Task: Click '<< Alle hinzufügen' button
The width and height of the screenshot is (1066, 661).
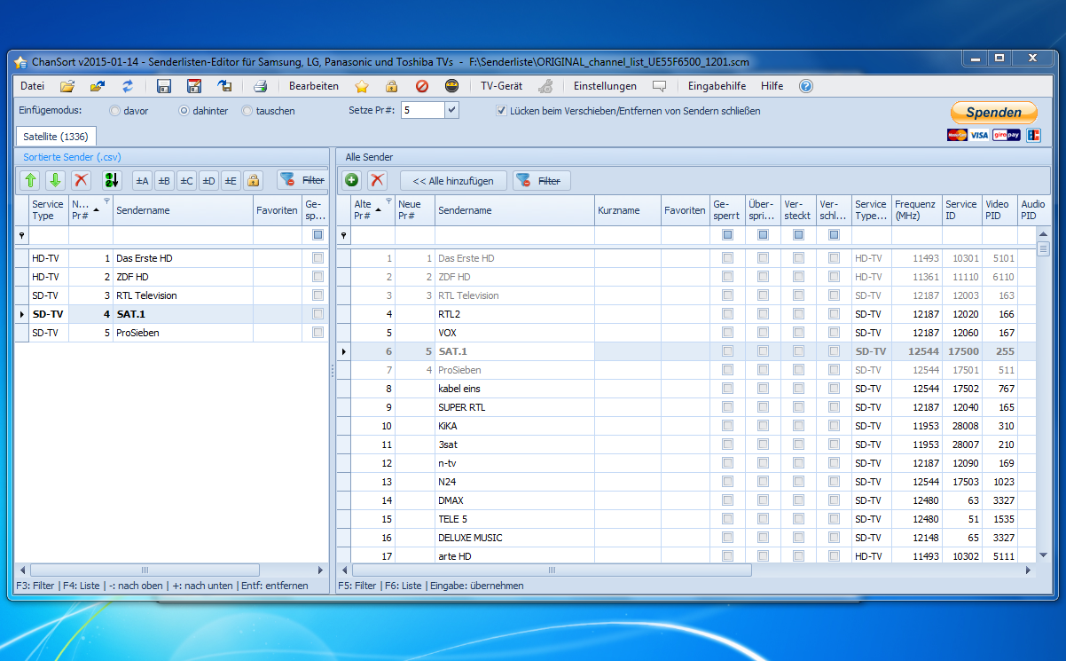Action: 453,180
